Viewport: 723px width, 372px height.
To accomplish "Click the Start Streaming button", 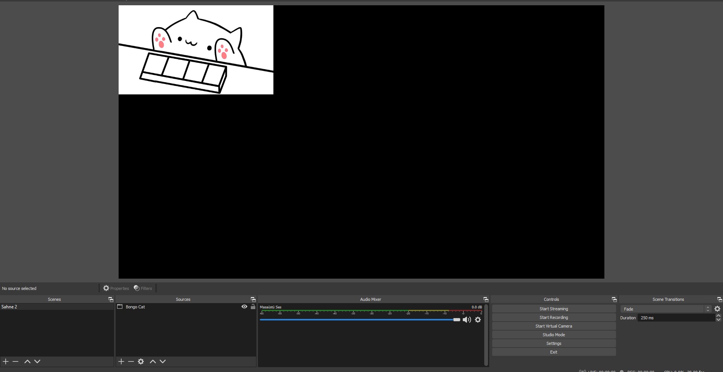I will pyautogui.click(x=554, y=308).
